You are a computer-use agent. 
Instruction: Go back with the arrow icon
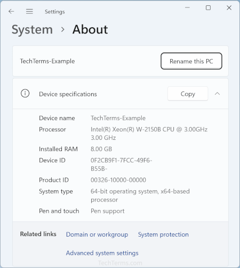point(11,12)
